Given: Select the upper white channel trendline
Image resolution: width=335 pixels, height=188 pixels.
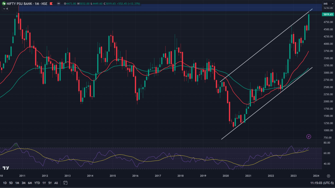Looking at the screenshot, I should coord(265,46).
